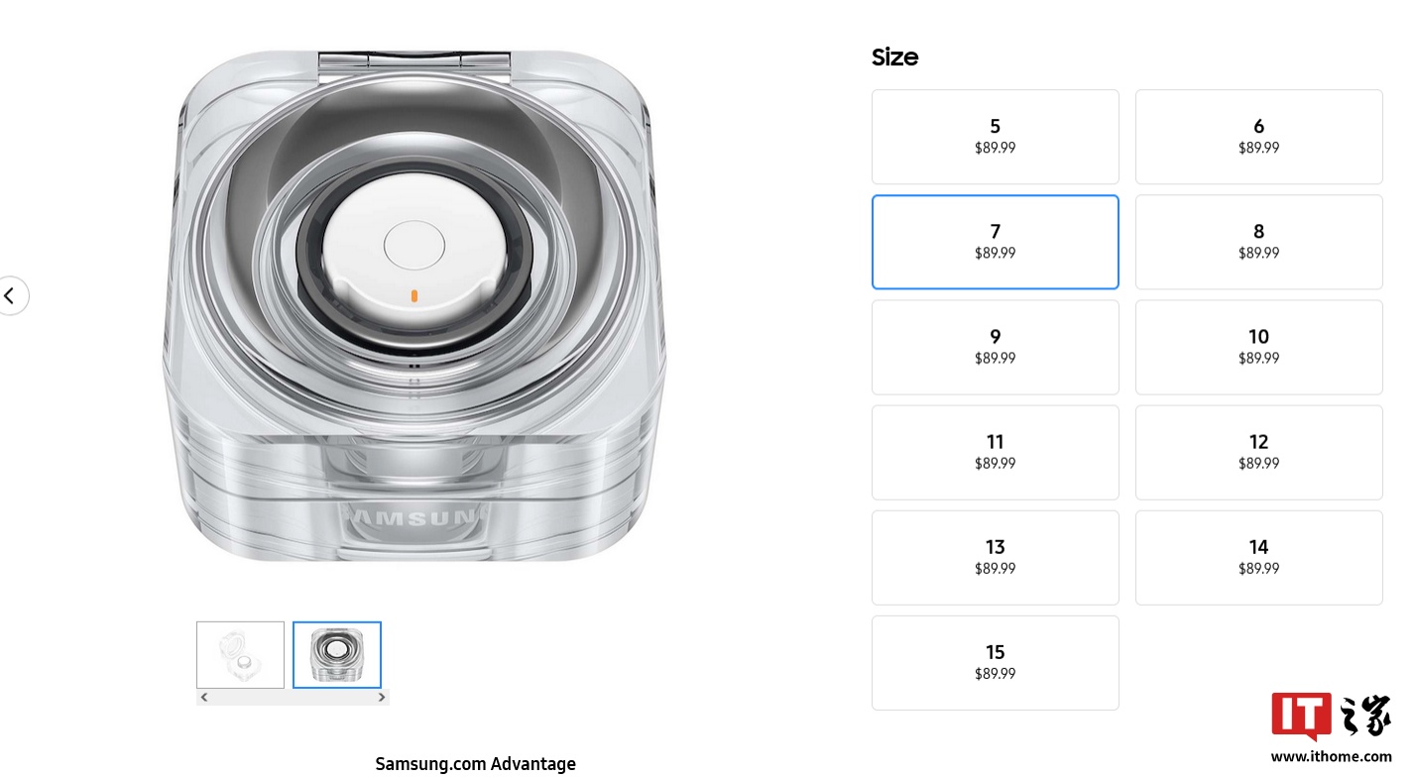The image size is (1415, 778).
Task: Select the size 7 option
Action: point(995,242)
